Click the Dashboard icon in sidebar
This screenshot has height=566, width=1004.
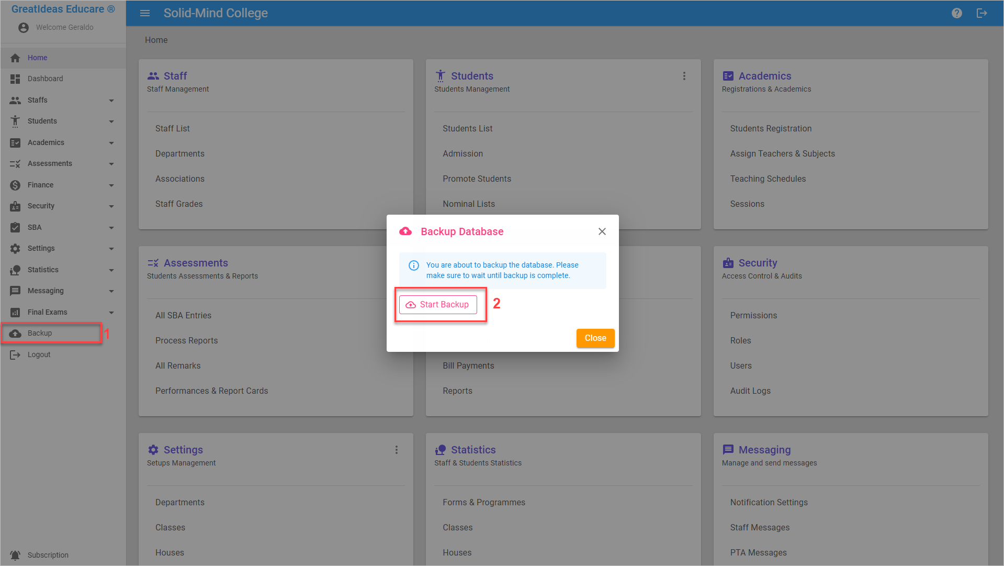click(15, 79)
